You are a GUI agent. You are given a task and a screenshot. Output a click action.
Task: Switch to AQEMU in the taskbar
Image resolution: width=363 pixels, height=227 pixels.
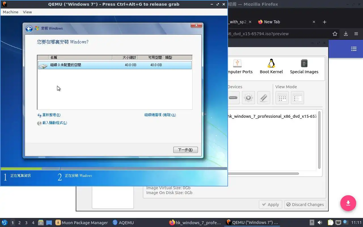(x=123, y=222)
